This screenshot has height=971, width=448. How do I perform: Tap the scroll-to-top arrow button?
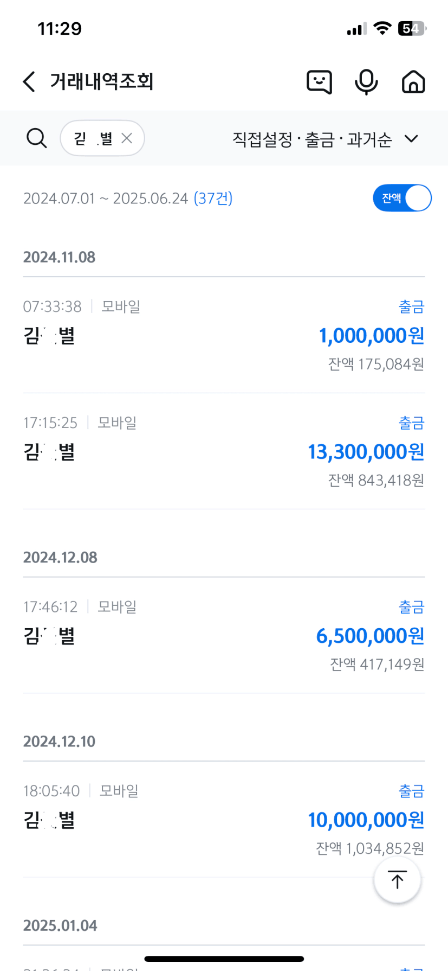(397, 880)
